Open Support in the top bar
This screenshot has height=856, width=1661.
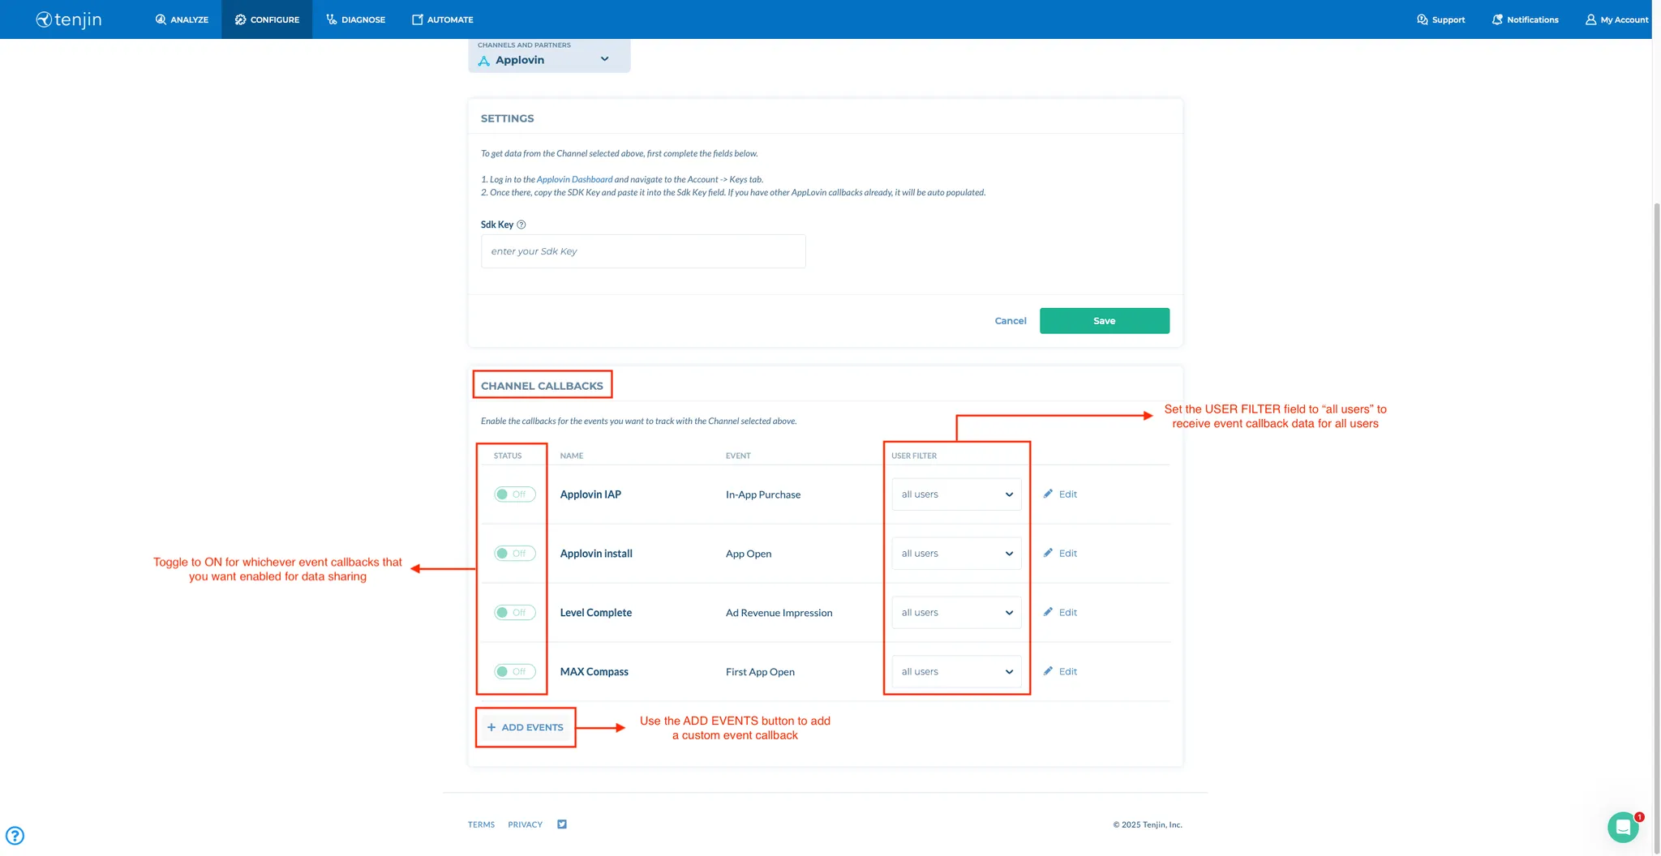[1440, 19]
